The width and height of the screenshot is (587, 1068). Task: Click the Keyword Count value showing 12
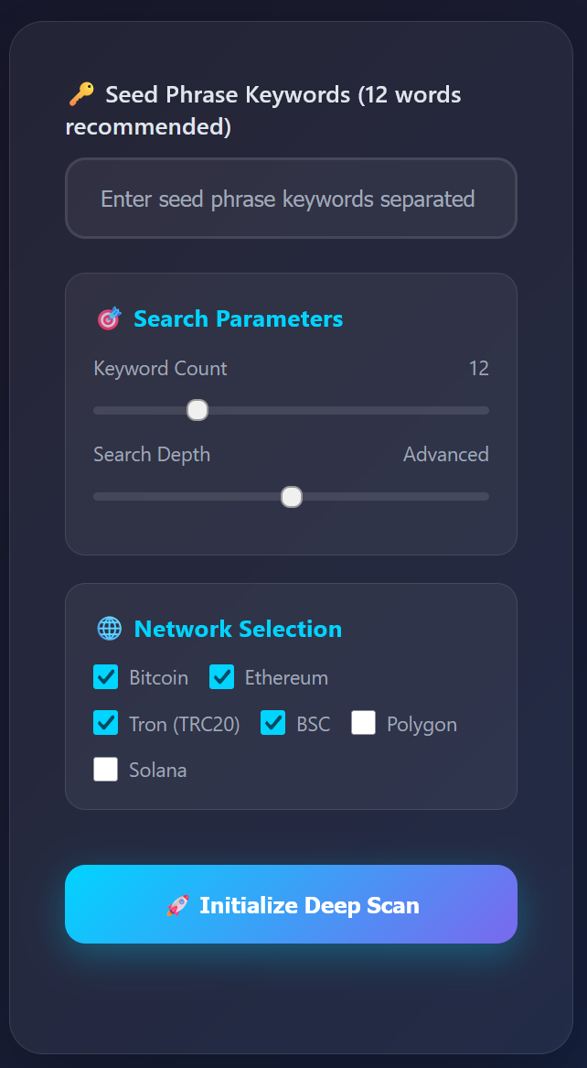[481, 368]
